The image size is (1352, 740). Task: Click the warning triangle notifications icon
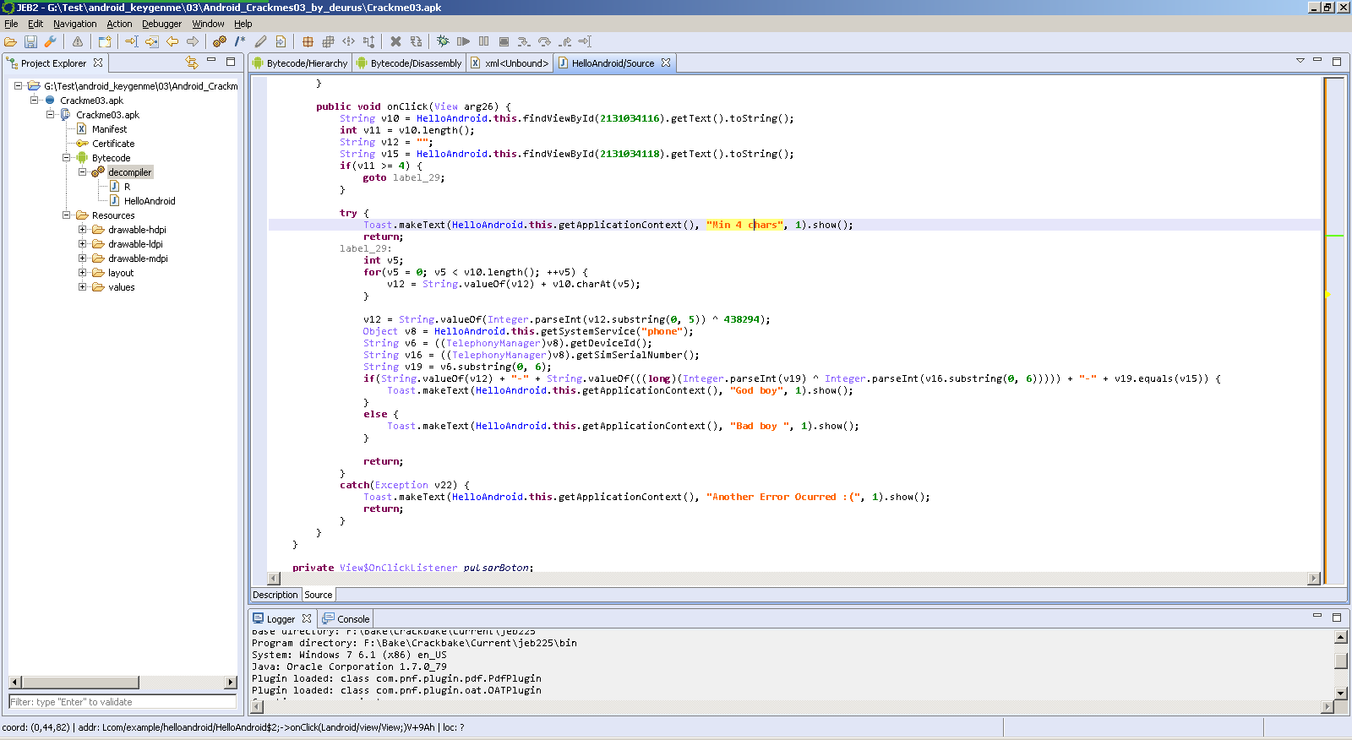click(x=78, y=41)
